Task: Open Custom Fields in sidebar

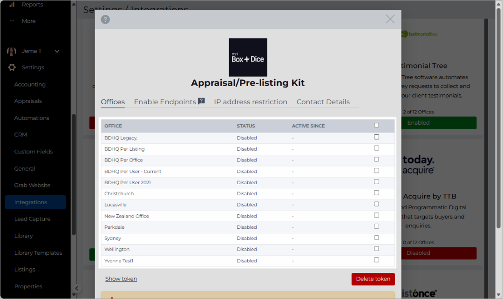Action: 34,152
